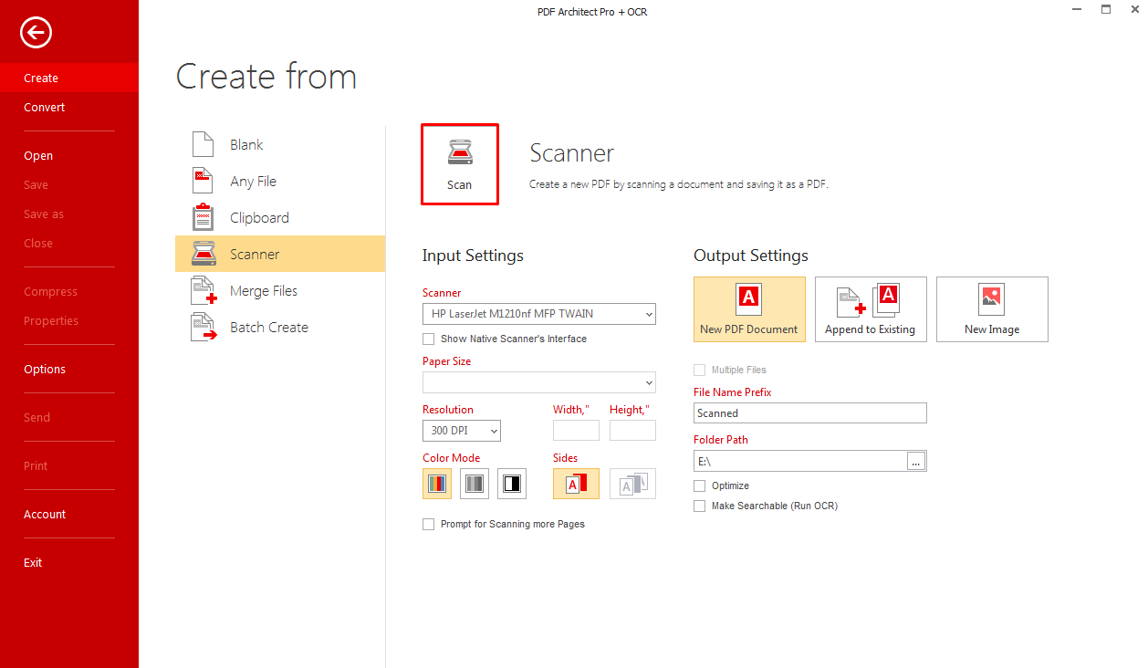The height and width of the screenshot is (668, 1148).
Task: Choose New PDF Document output
Action: tap(749, 309)
